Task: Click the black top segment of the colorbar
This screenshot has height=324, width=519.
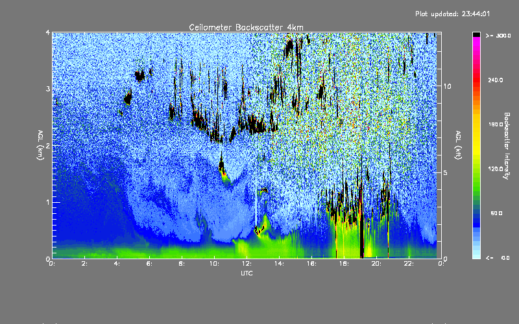Action: (x=476, y=34)
